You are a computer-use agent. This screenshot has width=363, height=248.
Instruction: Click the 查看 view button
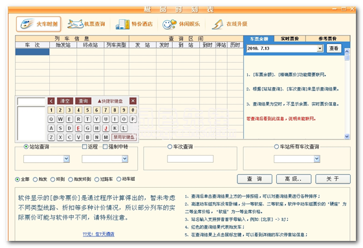pos(334,48)
